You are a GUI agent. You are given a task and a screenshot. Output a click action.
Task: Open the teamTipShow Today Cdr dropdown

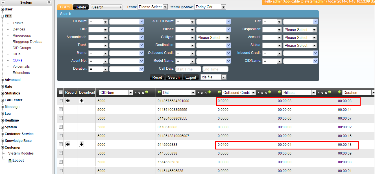(210, 7)
